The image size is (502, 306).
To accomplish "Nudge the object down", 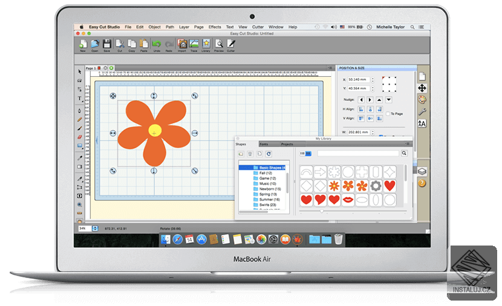I will pos(389,100).
